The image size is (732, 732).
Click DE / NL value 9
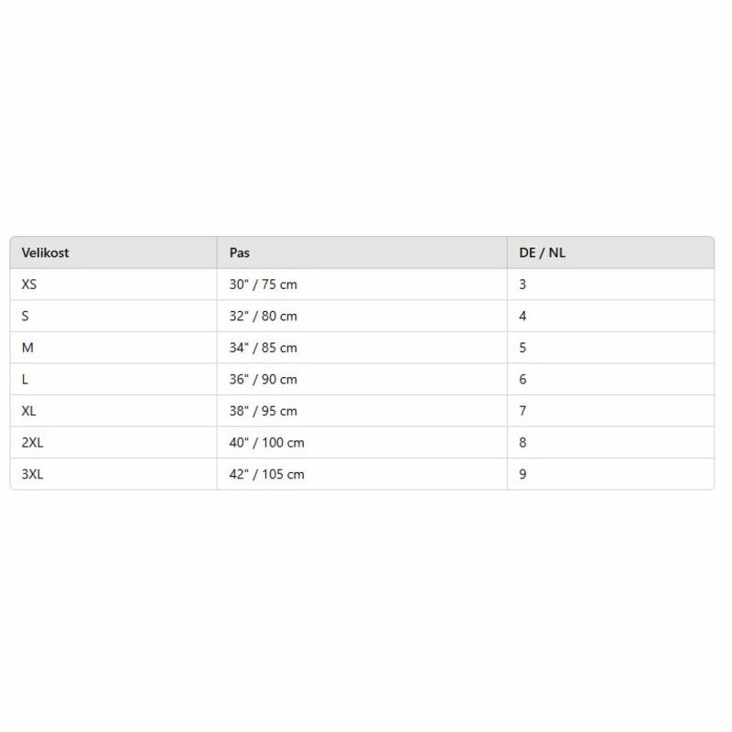pos(522,474)
